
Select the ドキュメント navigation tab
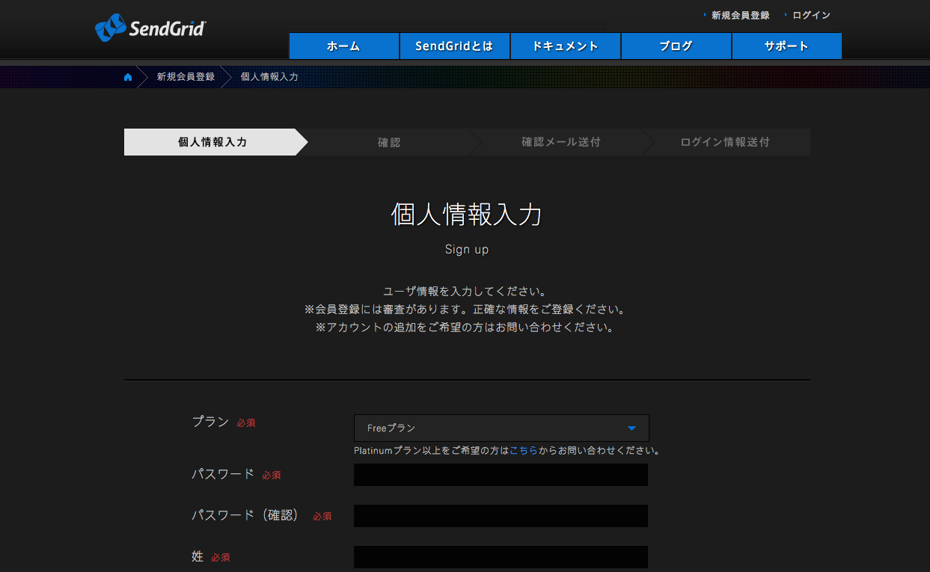pos(566,46)
